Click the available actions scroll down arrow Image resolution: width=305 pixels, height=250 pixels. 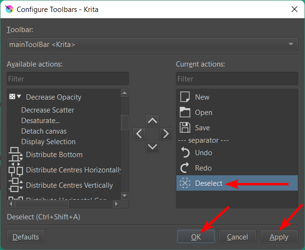tap(124, 195)
